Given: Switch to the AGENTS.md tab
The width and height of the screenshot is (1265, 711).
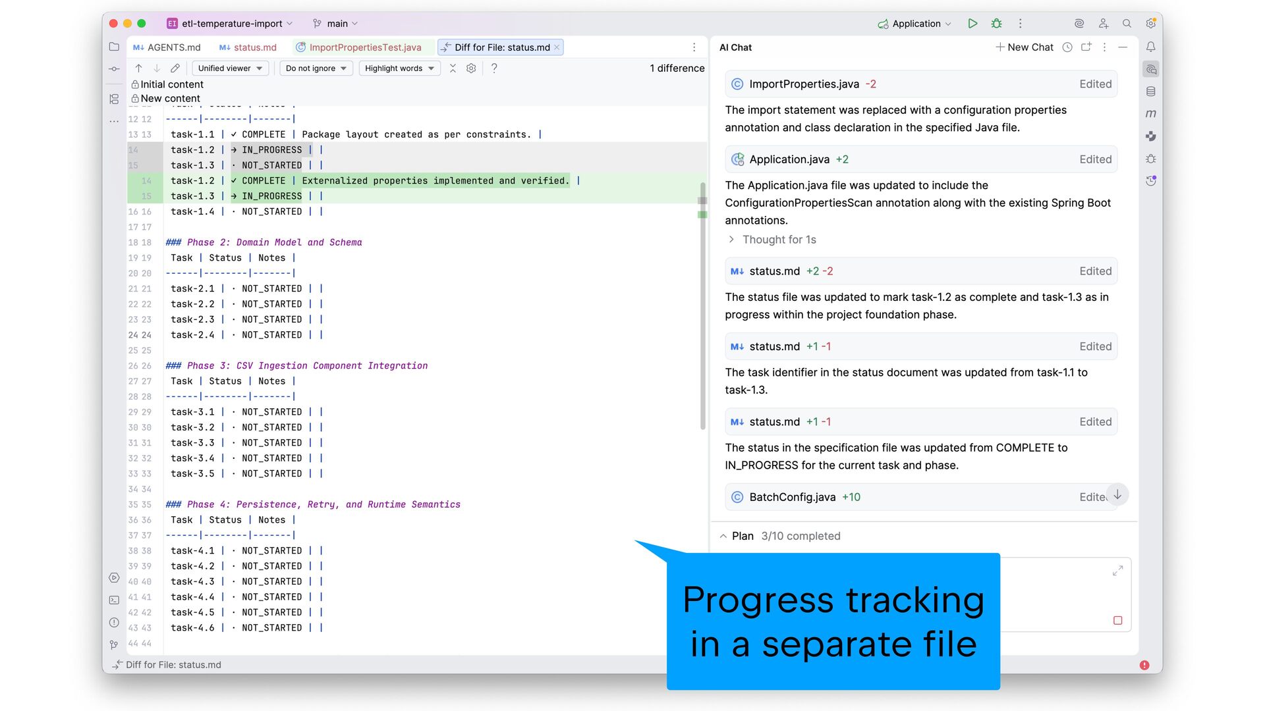Looking at the screenshot, I should (167, 47).
